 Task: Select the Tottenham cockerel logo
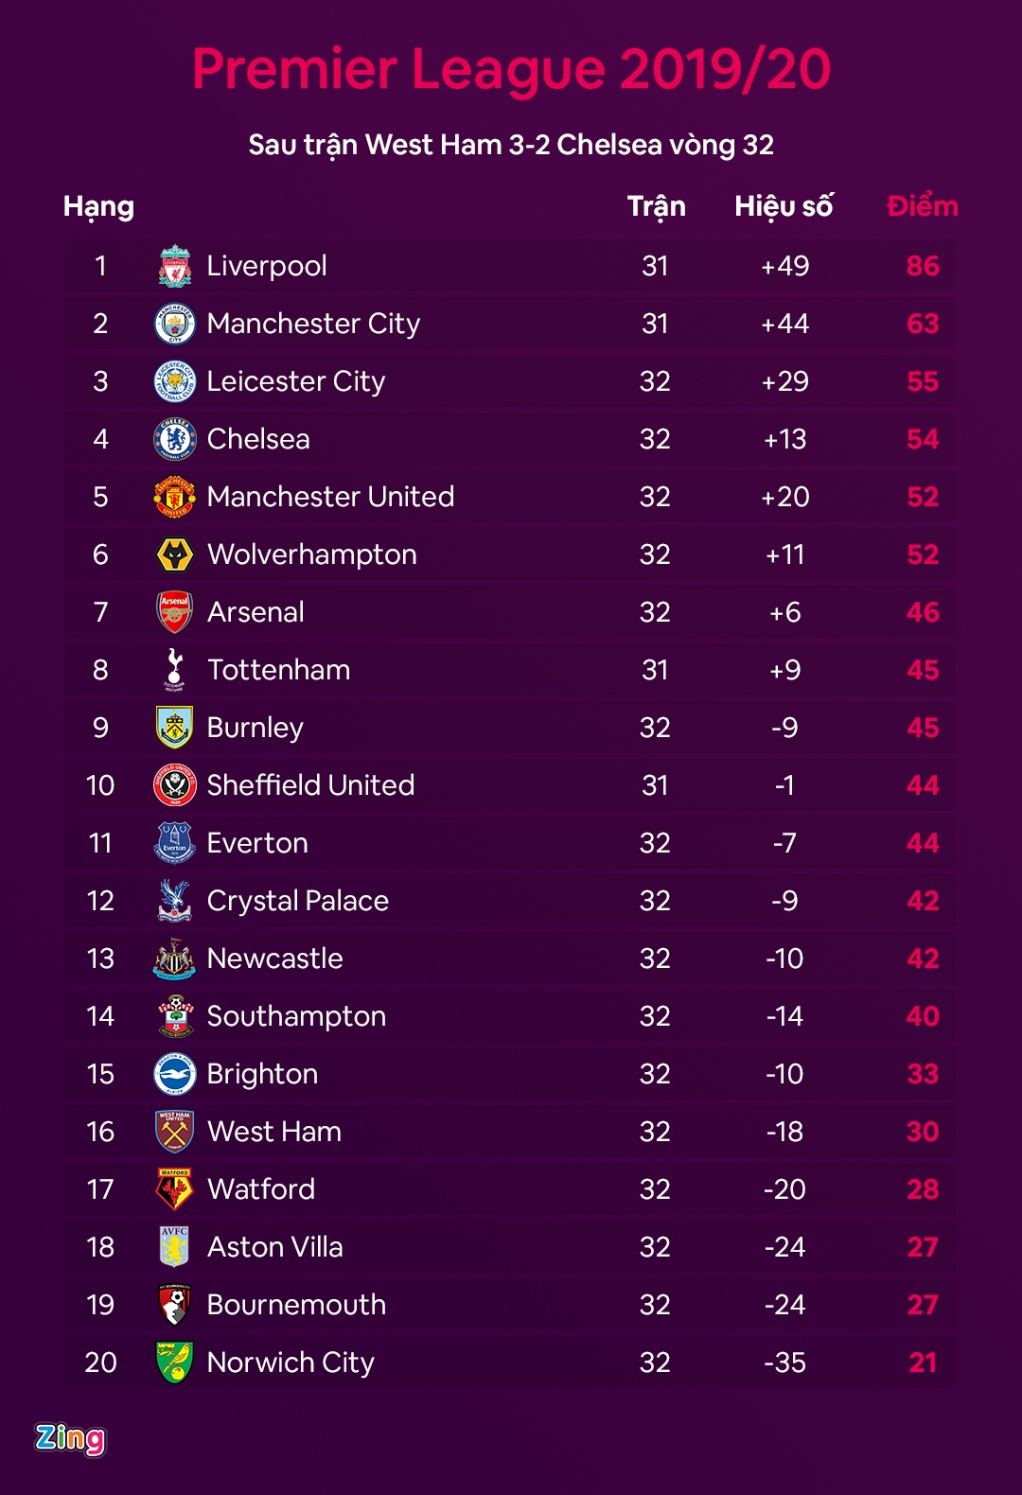coord(175,670)
